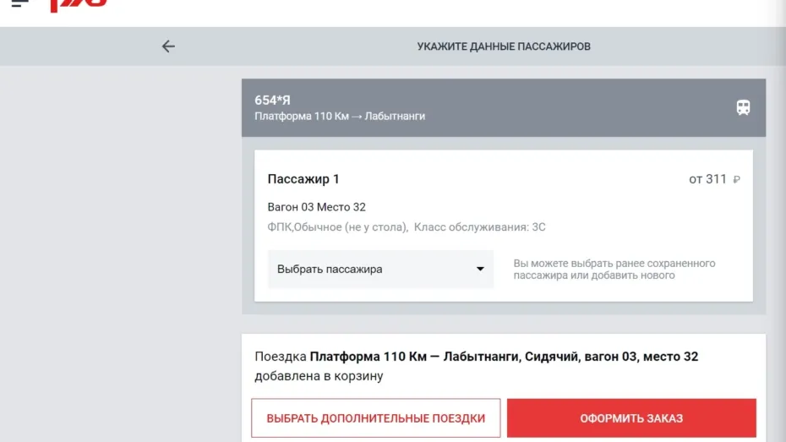Click the bold trip summary with 'Сидячий'

[504, 357]
